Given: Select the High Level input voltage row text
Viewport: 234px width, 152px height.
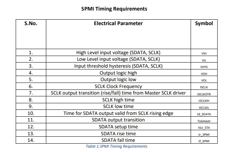Looking at the screenshot, I should point(118,53).
